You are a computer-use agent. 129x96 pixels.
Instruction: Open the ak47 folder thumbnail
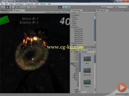87,58
